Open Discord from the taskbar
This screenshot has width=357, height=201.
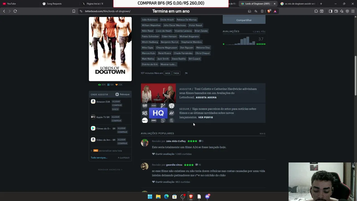pos(207,197)
